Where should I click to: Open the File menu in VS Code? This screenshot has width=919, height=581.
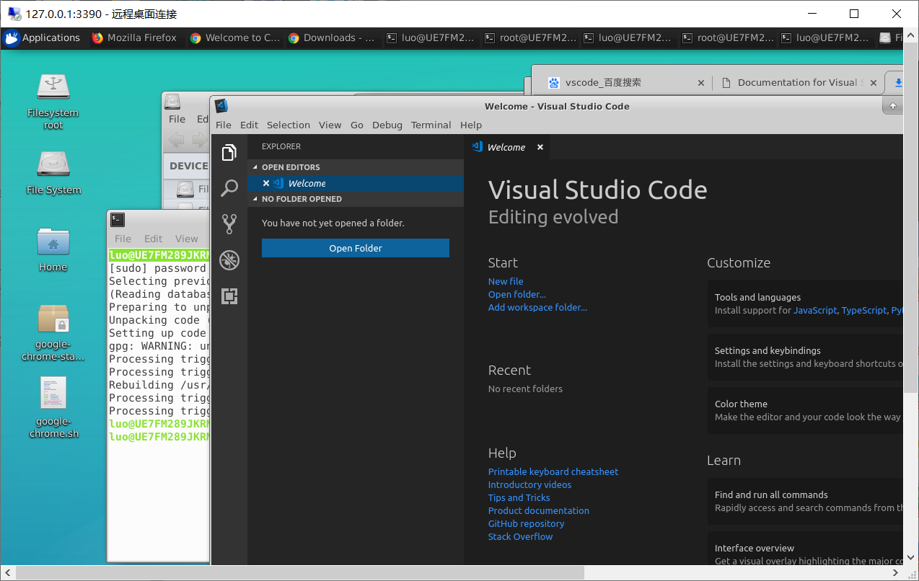[x=224, y=125]
